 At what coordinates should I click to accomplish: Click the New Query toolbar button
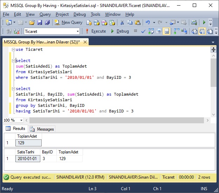(x=68, y=22)
